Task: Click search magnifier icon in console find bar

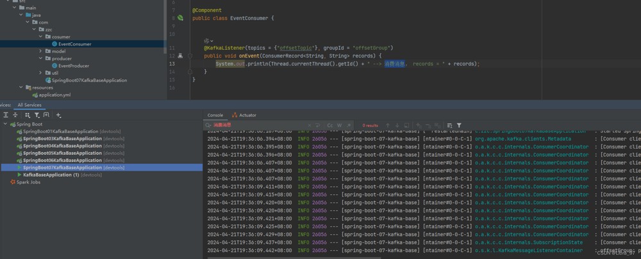Action: click(x=208, y=125)
